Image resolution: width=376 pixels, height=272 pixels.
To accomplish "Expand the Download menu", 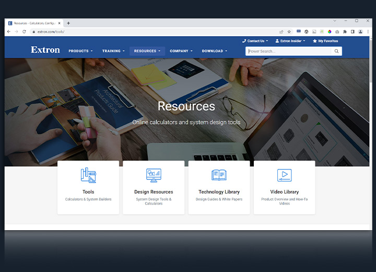I will pyautogui.click(x=215, y=51).
